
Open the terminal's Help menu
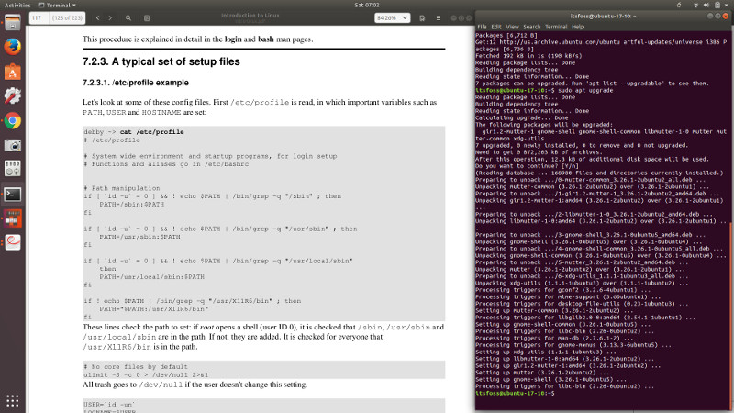[578, 27]
